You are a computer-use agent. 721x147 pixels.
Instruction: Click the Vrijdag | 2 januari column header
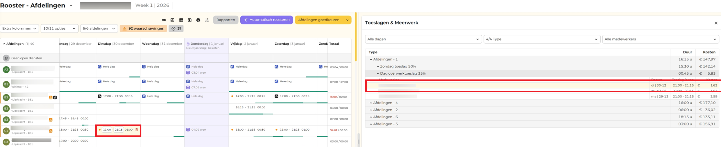tap(244, 44)
